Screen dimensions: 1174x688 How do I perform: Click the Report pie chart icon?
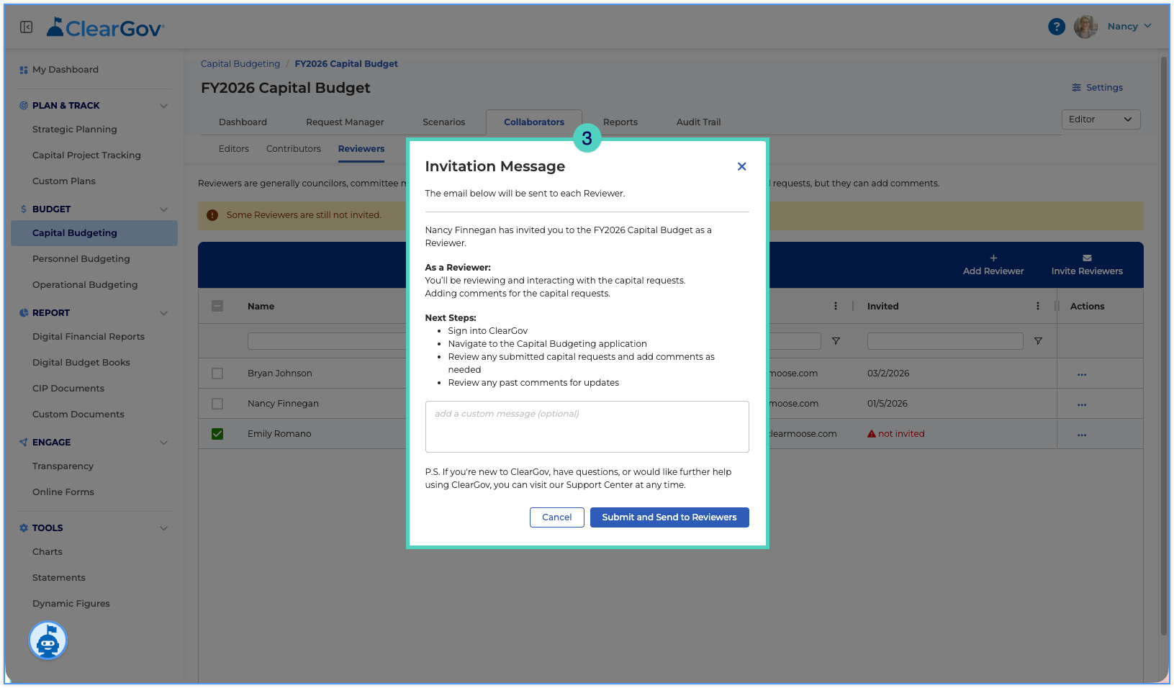pos(24,313)
